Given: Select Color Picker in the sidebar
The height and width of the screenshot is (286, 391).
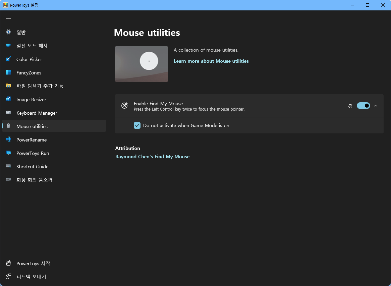Looking at the screenshot, I should 54,59.
